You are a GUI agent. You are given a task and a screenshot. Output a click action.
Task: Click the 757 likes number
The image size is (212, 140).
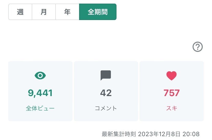[x=172, y=93]
